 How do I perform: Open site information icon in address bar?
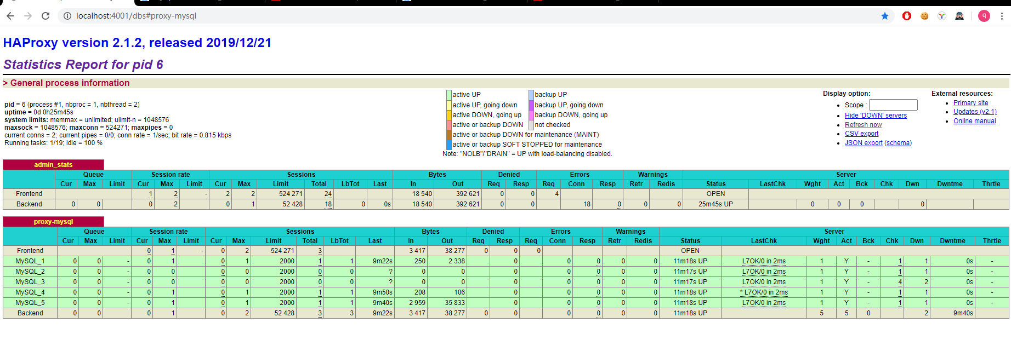click(x=67, y=16)
